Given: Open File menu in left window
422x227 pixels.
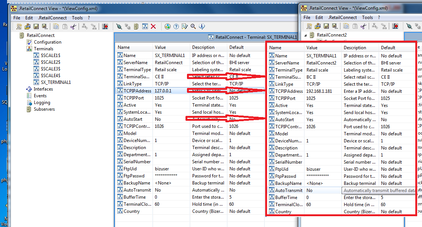Looking at the screenshot, I should [17, 18].
